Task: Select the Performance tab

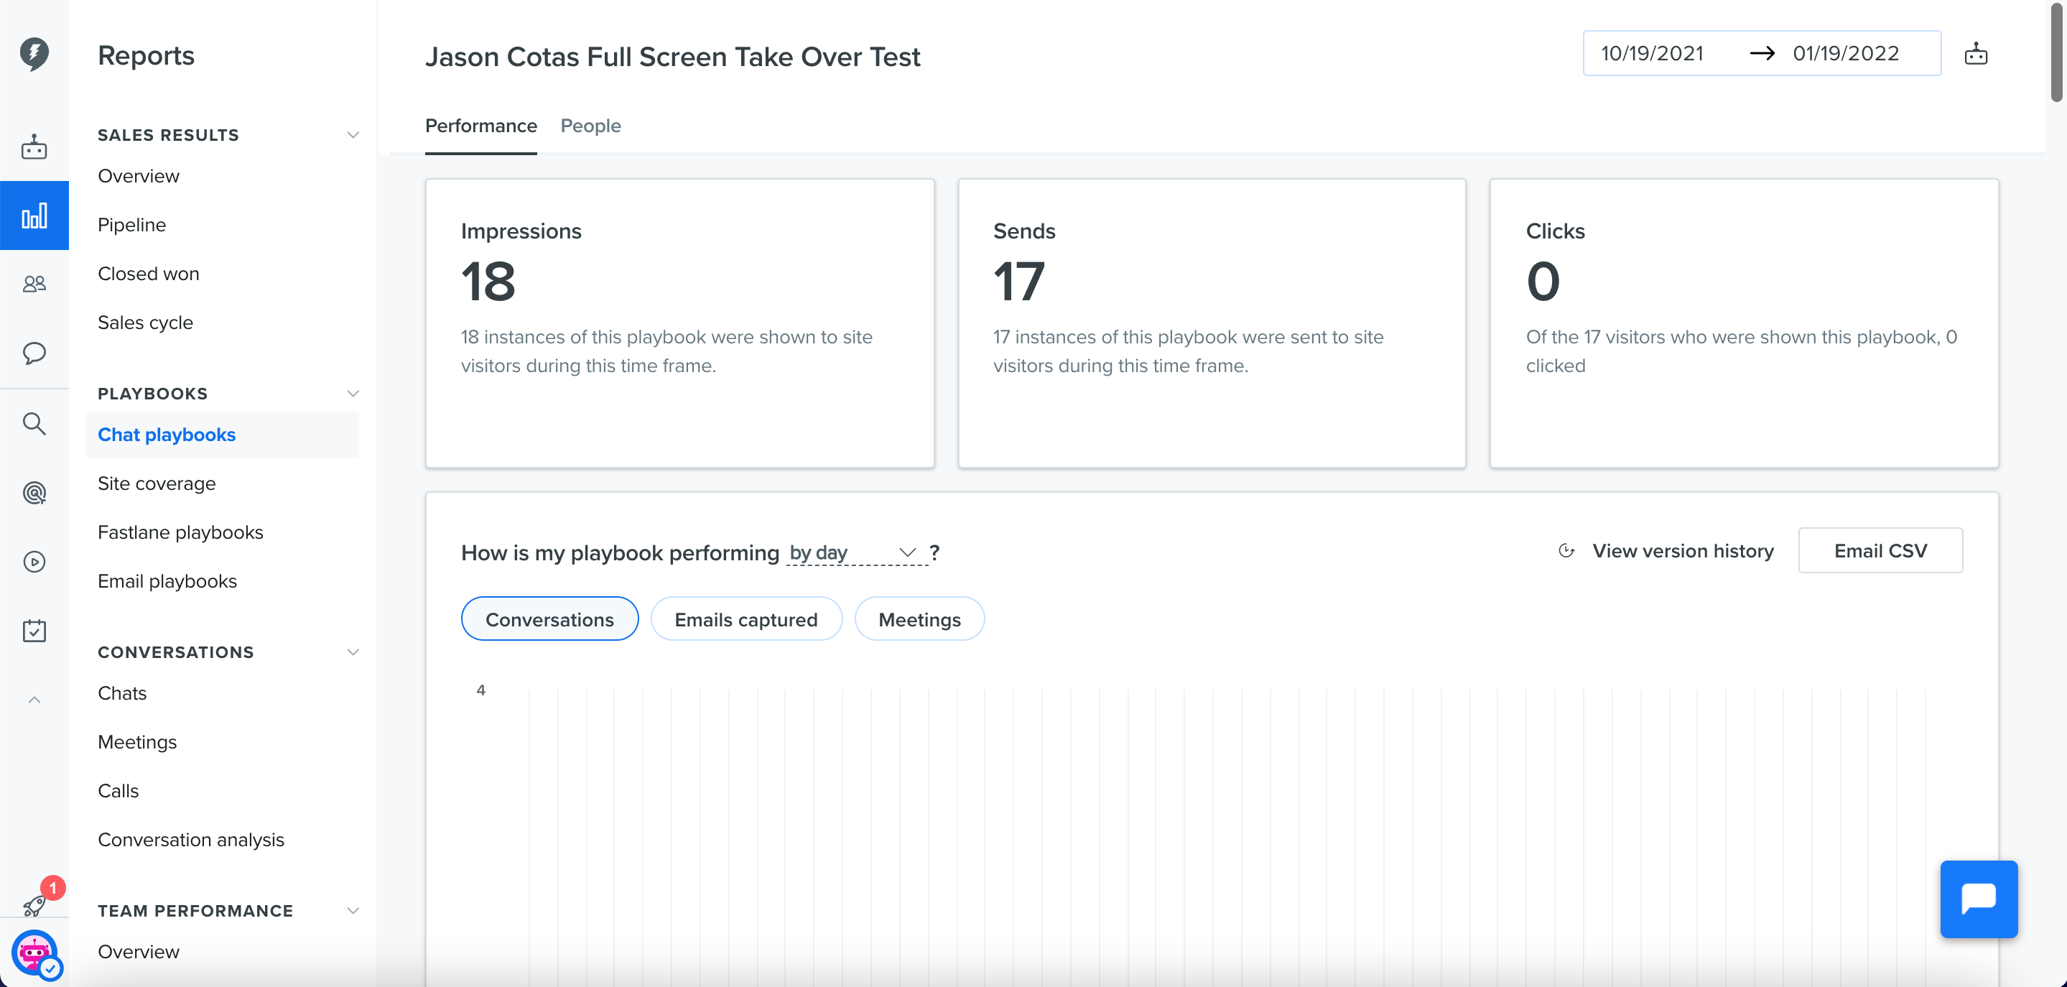Action: click(480, 126)
